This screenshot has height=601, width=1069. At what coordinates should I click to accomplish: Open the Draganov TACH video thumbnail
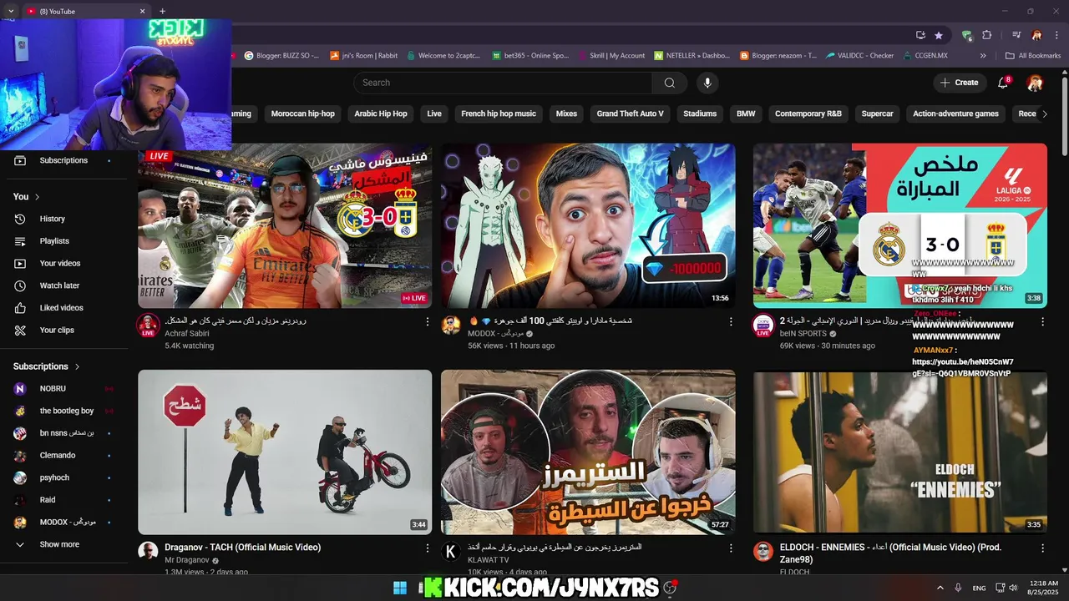pyautogui.click(x=285, y=452)
